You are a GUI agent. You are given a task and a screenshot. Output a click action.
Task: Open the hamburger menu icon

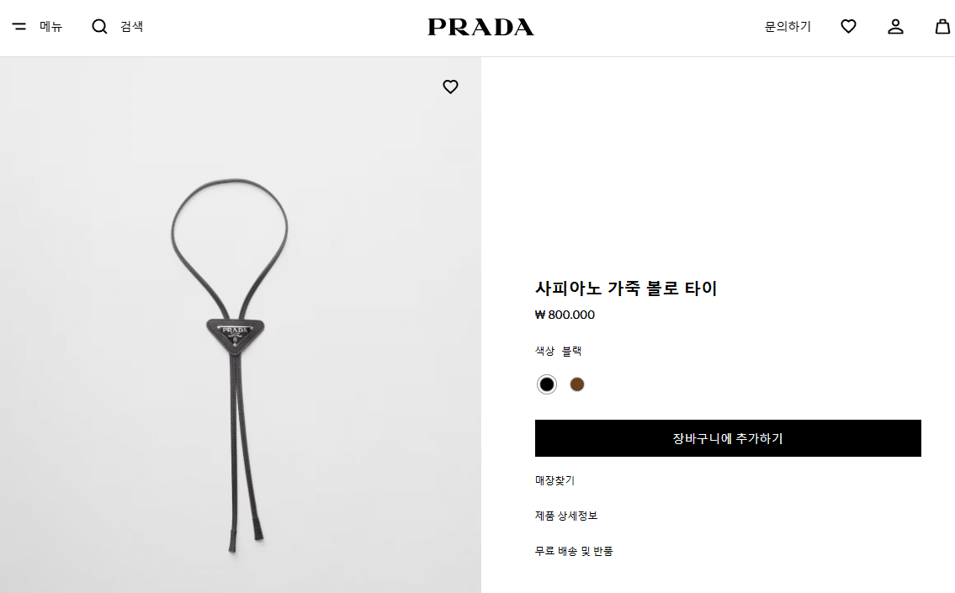[19, 26]
